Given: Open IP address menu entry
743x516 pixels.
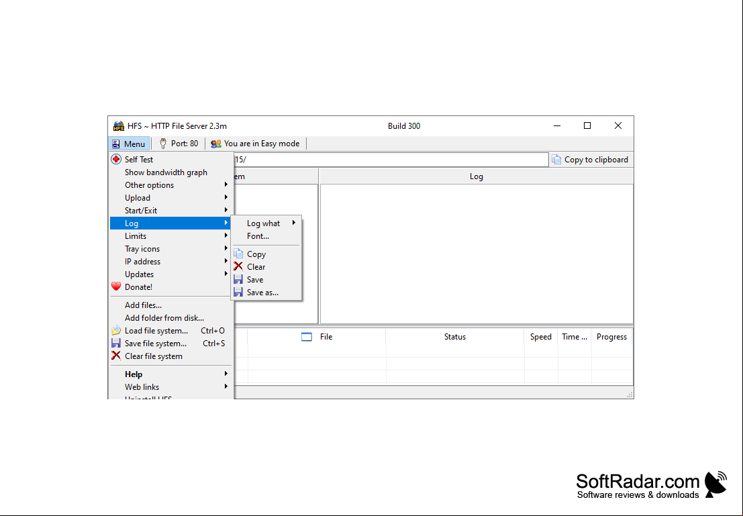Looking at the screenshot, I should [x=171, y=262].
